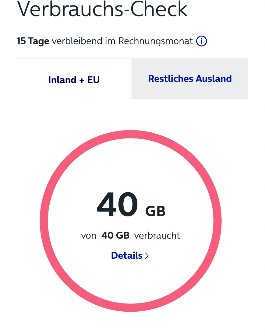Screen dimensions: 265x336
Task: Click the word von before 40 GB
Action: click(89, 236)
